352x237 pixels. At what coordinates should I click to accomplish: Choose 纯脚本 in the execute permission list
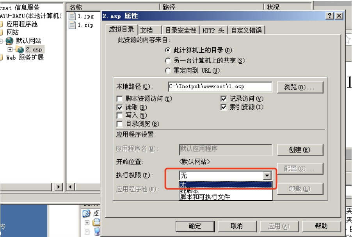226,191
